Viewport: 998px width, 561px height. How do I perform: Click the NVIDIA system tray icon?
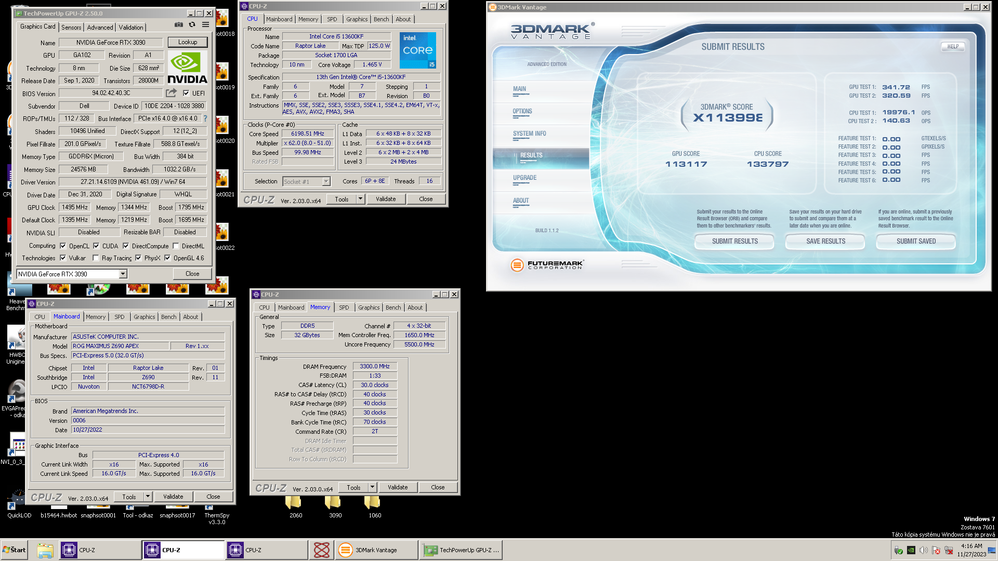(911, 550)
